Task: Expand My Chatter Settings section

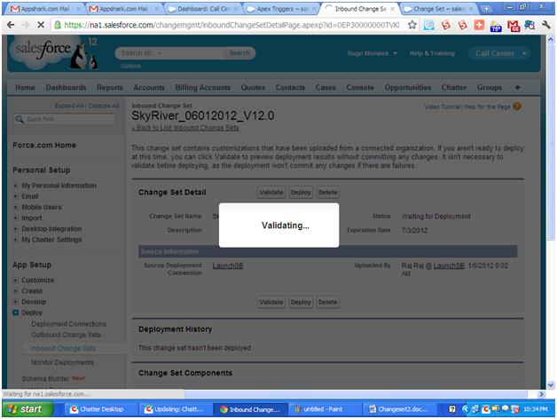Action: tap(16, 240)
